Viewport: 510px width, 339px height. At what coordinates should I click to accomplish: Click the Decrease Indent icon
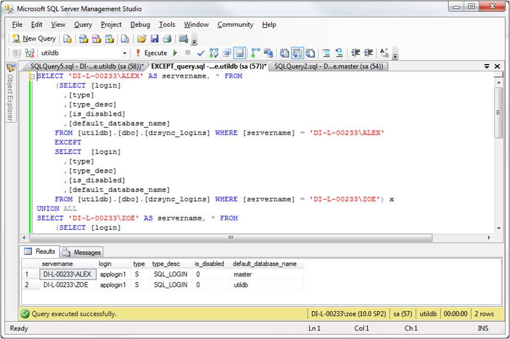coord(355,53)
